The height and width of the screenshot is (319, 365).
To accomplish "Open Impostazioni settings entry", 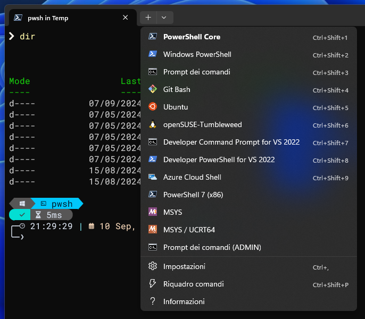I will pyautogui.click(x=248, y=266).
